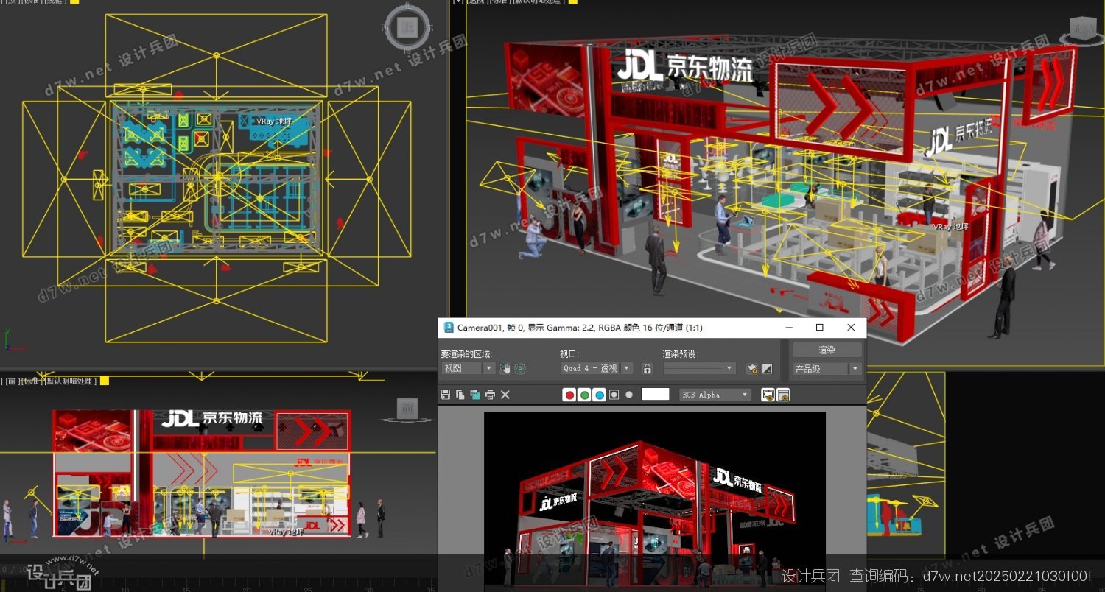The height and width of the screenshot is (592, 1105).
Task: Toggle the blue channel display
Action: 599,395
